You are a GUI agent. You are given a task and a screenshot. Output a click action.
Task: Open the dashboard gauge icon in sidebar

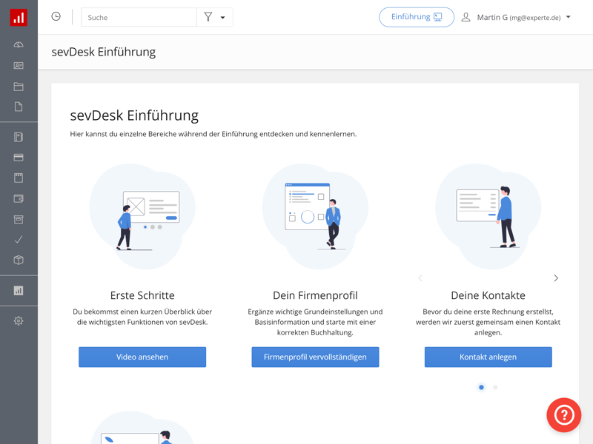point(19,45)
